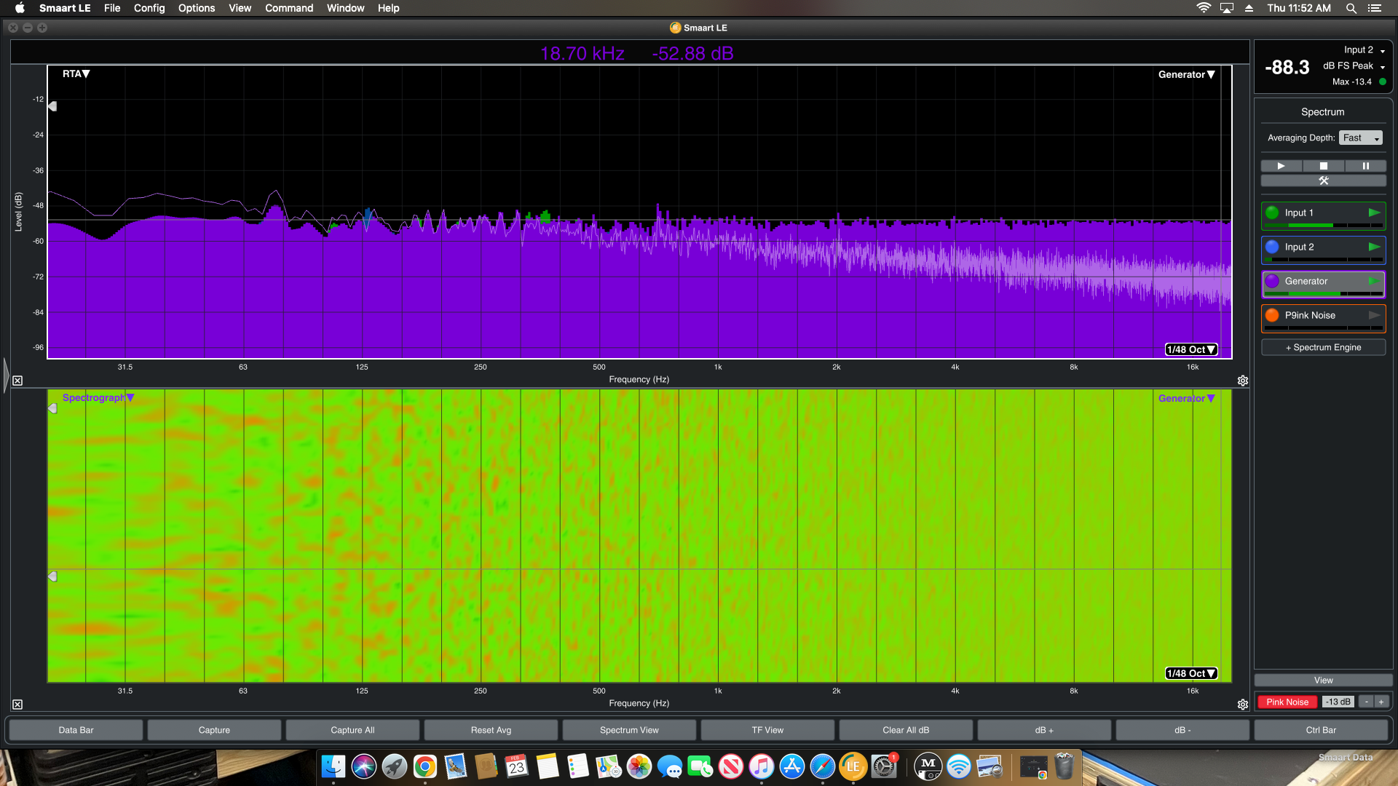Screen dimensions: 1398x786
Task: Start the spectrum measurement with play button
Action: click(x=1281, y=166)
